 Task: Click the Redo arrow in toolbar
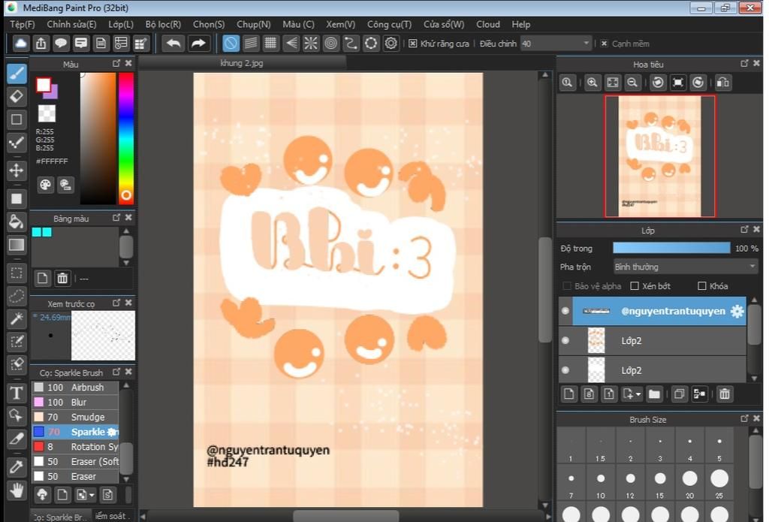pyautogui.click(x=198, y=44)
